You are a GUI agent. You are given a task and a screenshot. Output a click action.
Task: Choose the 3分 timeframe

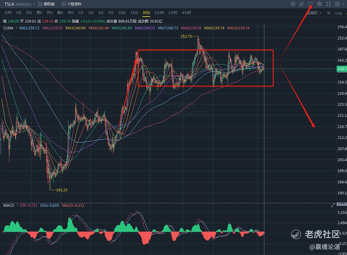click(101, 13)
